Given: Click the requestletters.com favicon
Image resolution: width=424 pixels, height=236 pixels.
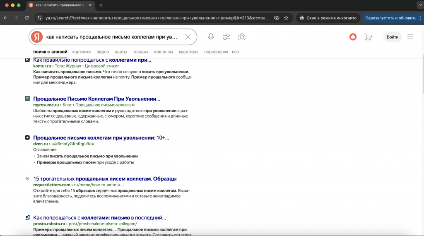Looking at the screenshot, I should pos(27,179).
